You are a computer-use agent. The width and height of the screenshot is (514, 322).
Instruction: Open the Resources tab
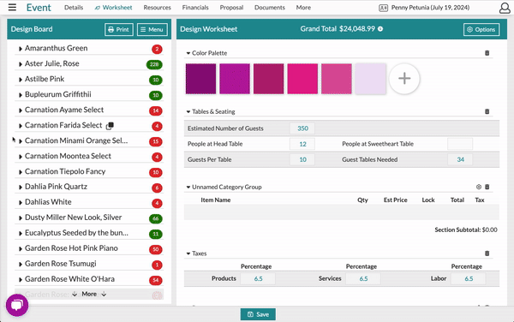coord(157,7)
